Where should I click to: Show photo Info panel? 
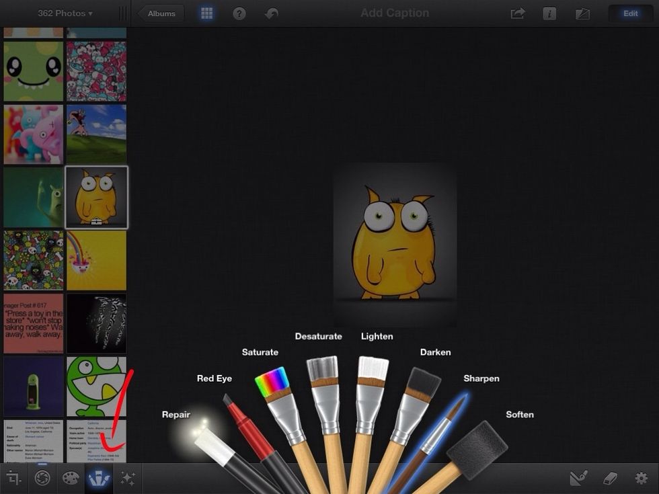549,13
